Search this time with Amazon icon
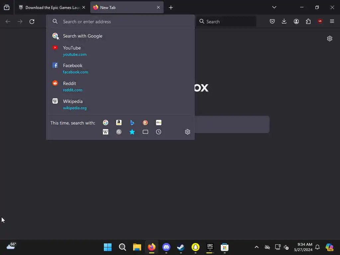Viewport: 340px width, 255px height. [119, 123]
